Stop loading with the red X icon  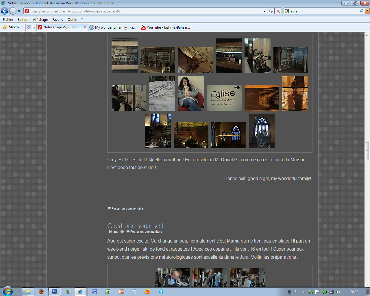click(278, 11)
